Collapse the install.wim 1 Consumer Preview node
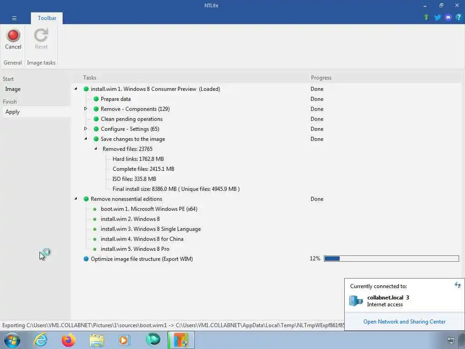Screen dimensions: 465x349 click(76, 89)
